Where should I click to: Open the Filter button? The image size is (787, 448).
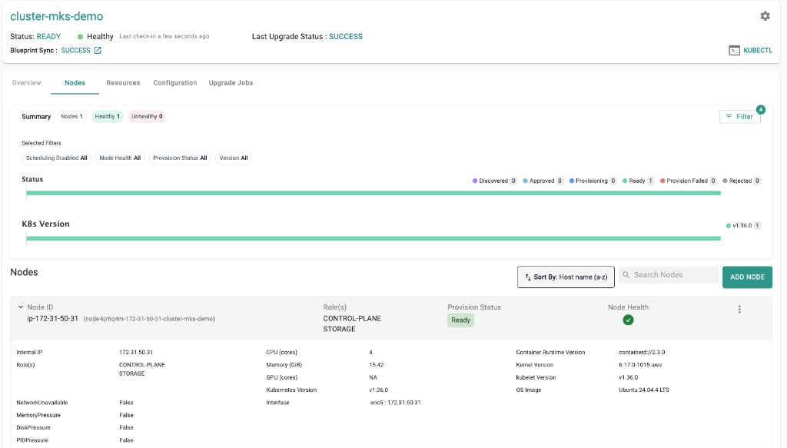click(740, 116)
